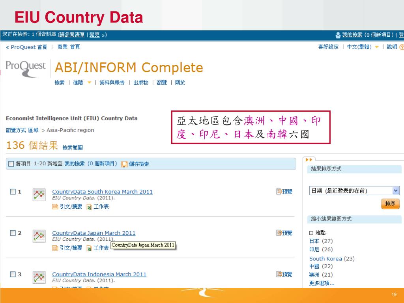Image resolution: width=404 pixels, height=303 pixels.
Task: Click the chart thumbnail for Japan result
Action: click(39, 236)
